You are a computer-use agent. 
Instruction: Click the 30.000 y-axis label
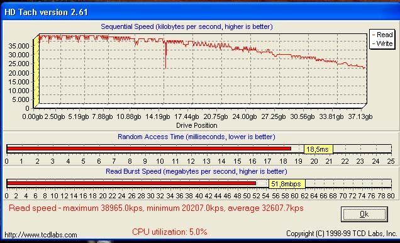pyautogui.click(x=19, y=55)
